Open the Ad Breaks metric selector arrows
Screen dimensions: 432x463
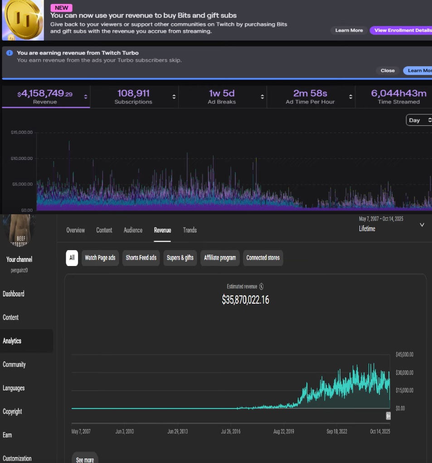point(262,97)
